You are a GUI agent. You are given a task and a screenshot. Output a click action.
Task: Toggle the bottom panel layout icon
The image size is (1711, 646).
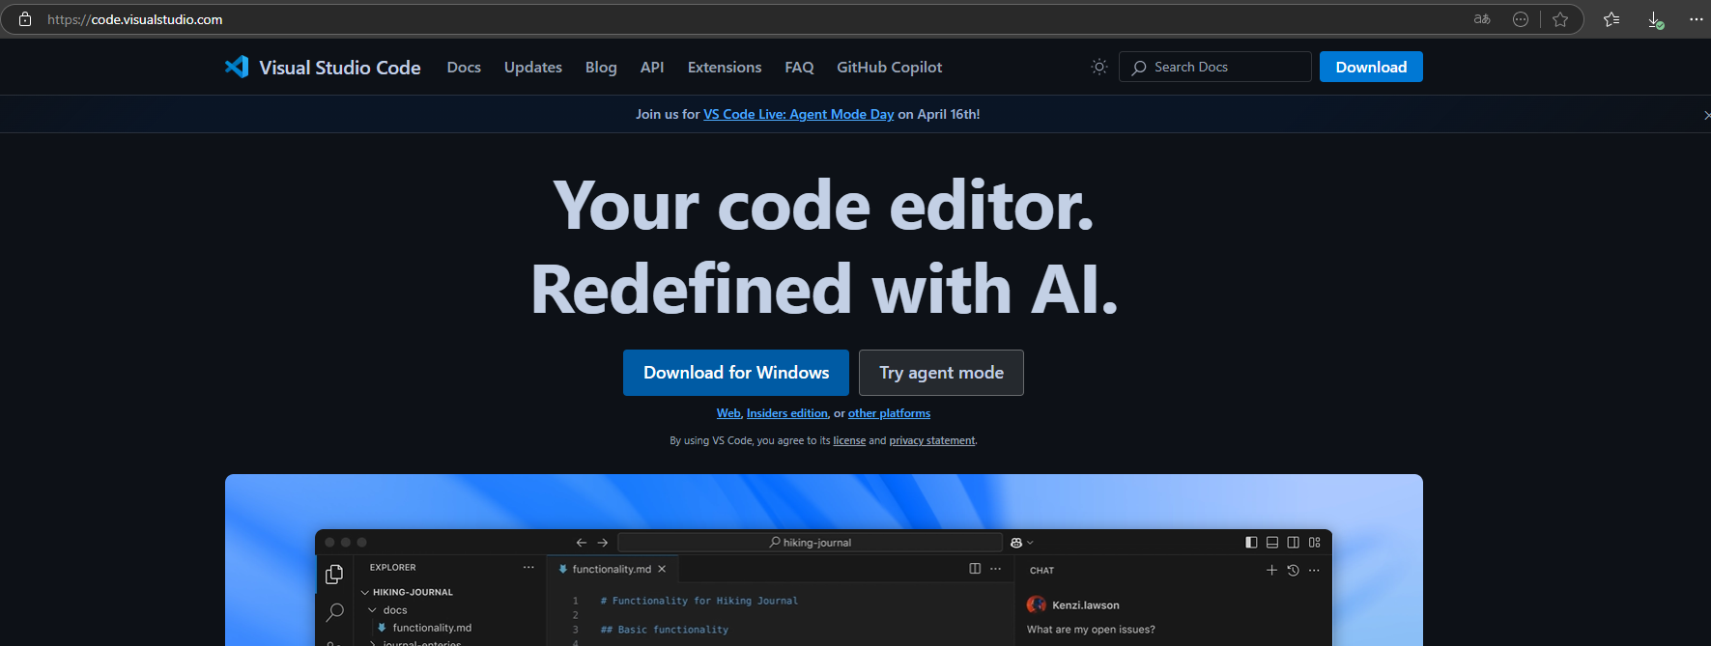coord(1272,543)
